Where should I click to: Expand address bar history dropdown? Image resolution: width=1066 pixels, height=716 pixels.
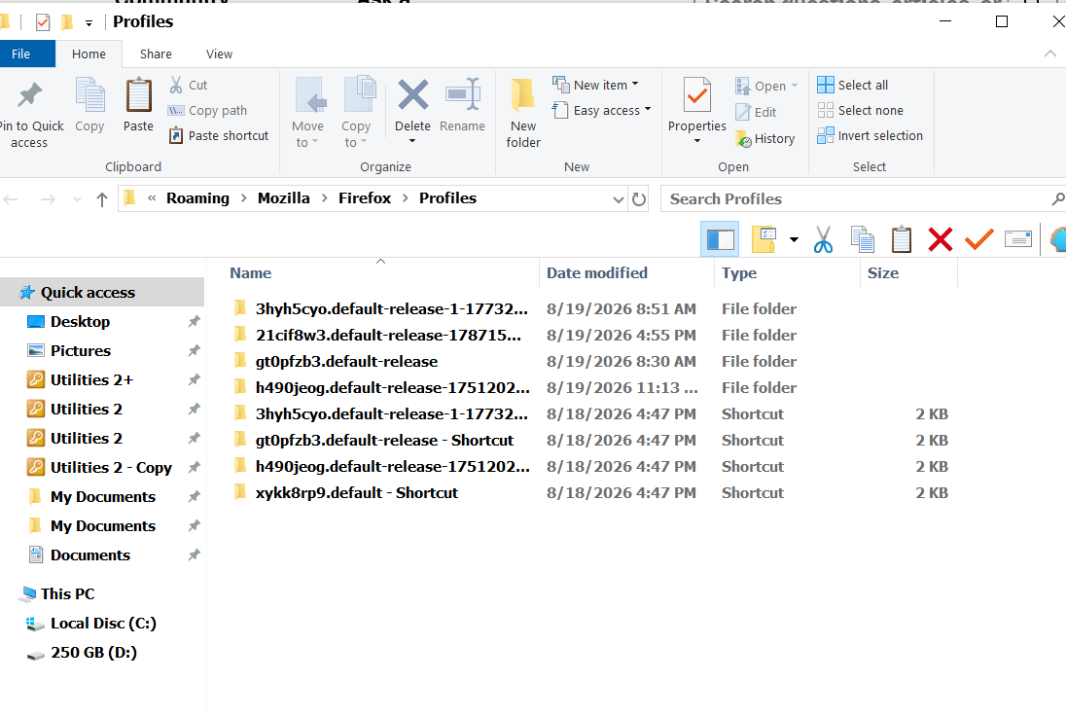[x=618, y=199]
